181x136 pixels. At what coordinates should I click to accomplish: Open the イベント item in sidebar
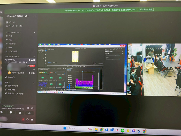(12, 22)
